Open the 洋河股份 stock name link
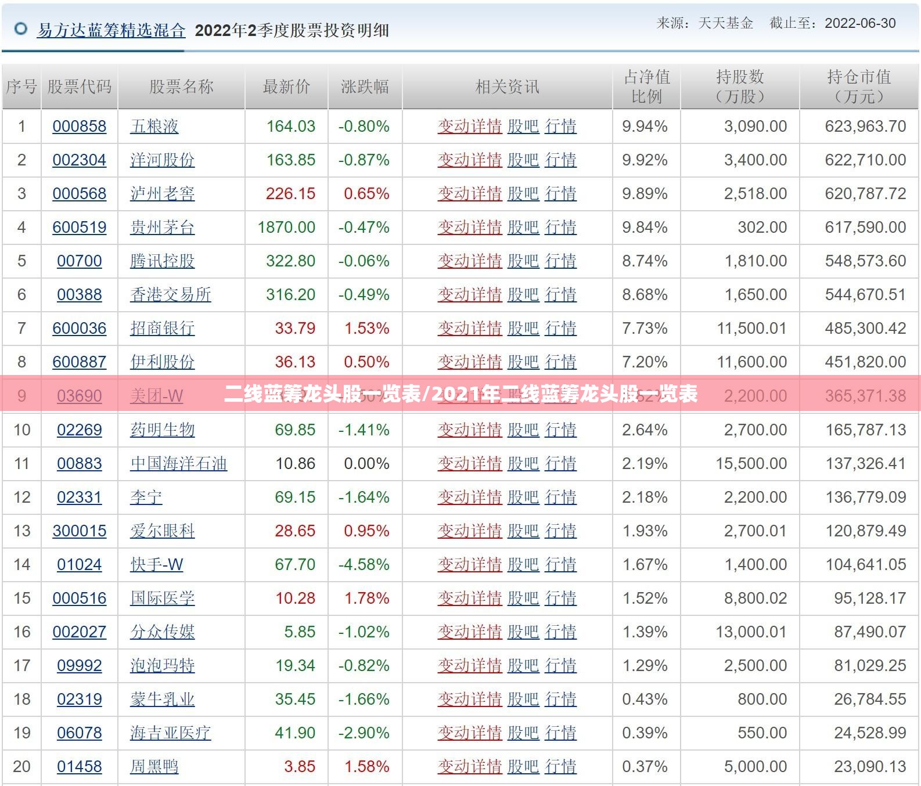The height and width of the screenshot is (786, 921). pyautogui.click(x=163, y=160)
